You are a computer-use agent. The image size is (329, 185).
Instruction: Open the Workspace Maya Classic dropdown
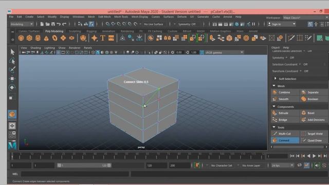(305, 17)
